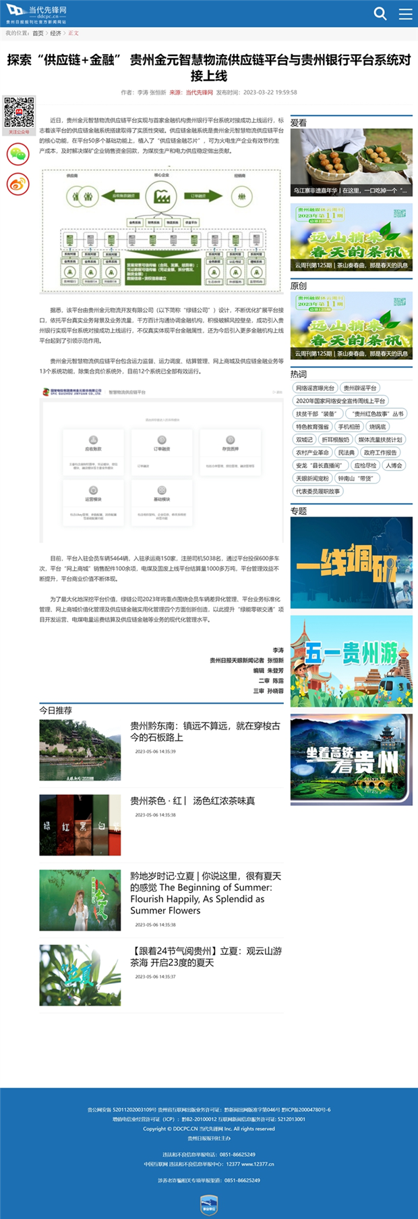
Task: Select hot word 钟南山“带货”
Action: tap(357, 478)
